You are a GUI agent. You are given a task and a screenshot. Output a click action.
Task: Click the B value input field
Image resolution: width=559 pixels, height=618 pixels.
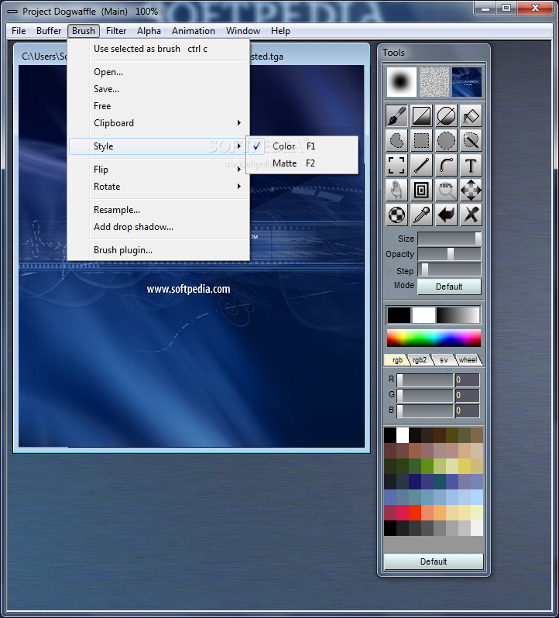coord(467,410)
